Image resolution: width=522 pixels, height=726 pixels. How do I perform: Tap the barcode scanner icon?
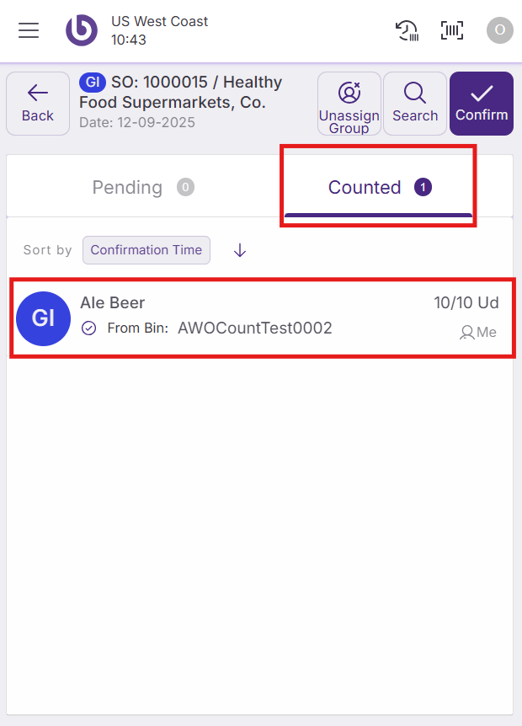point(452,30)
